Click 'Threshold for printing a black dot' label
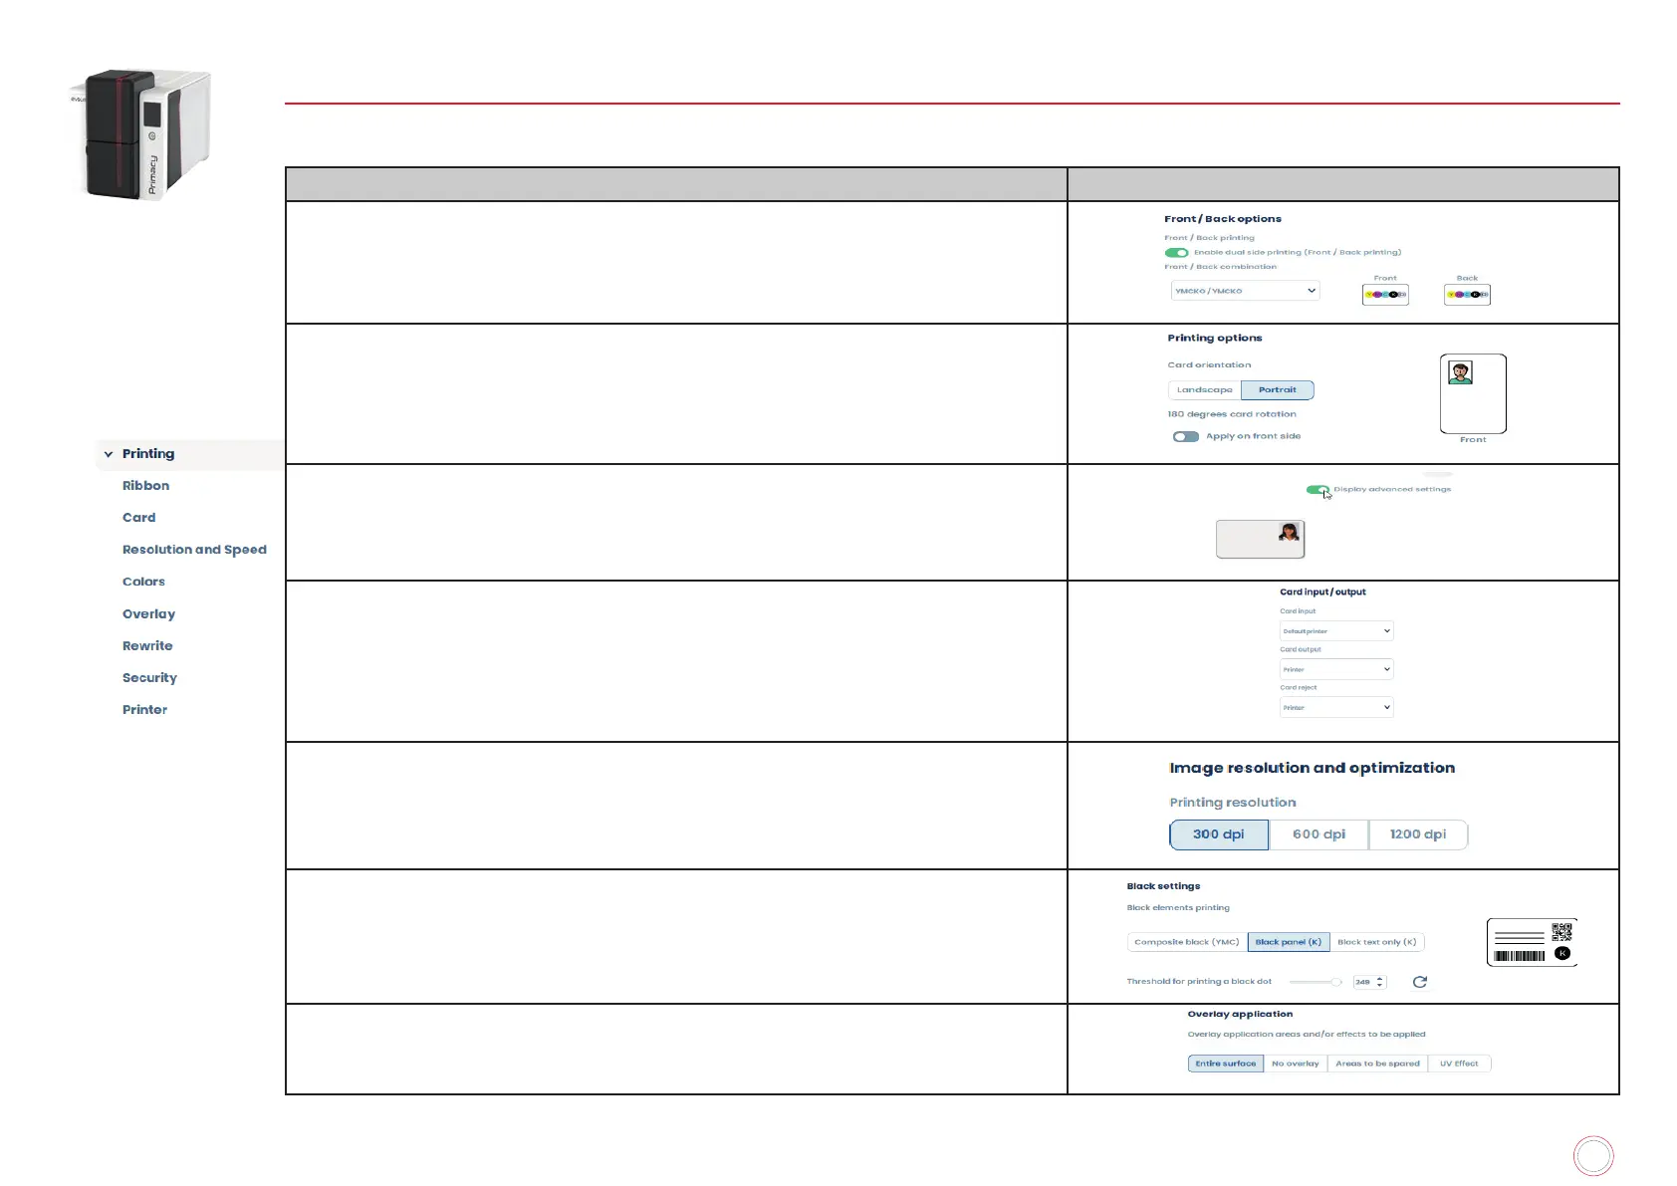This screenshot has width=1677, height=1186. point(1199,982)
